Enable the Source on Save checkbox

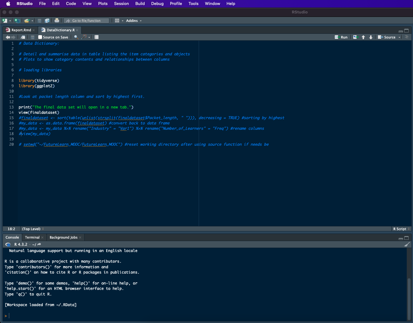point(40,37)
